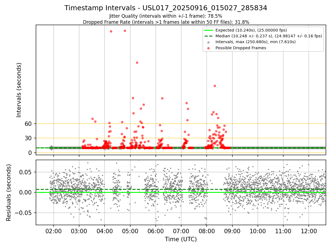Viewport: 332px width, 249px height.
Task: Click the '06:00' time tick label
Action: [x=156, y=231]
